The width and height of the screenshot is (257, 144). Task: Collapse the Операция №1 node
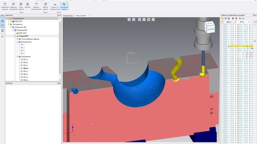(13, 30)
